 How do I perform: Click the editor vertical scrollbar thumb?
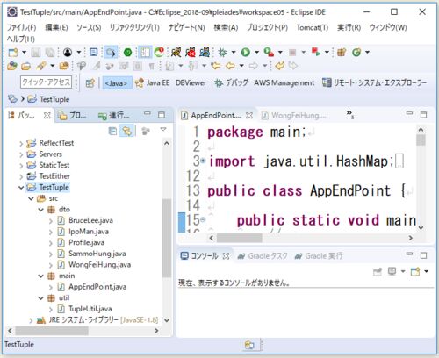pos(421,140)
